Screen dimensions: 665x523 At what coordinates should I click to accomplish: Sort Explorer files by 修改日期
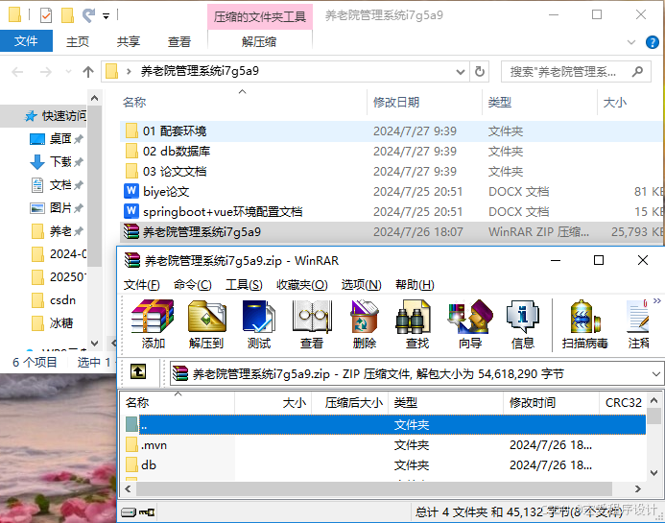point(424,103)
